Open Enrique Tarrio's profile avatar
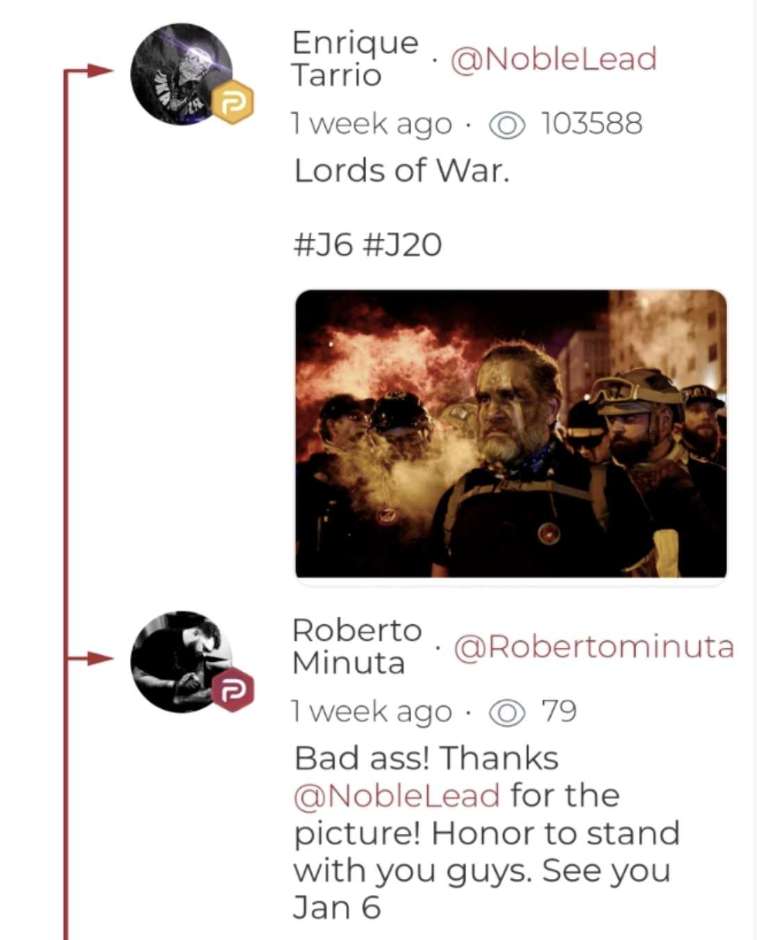Screen dimensions: 757x940 [182, 74]
